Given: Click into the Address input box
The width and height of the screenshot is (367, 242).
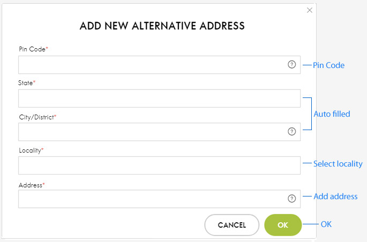Looking at the screenshot, I should 159,199.
